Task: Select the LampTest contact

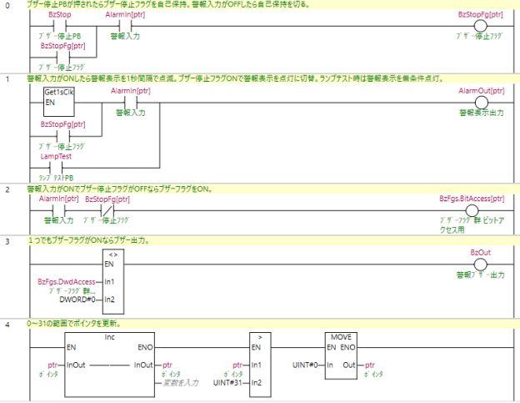Action: [x=56, y=168]
